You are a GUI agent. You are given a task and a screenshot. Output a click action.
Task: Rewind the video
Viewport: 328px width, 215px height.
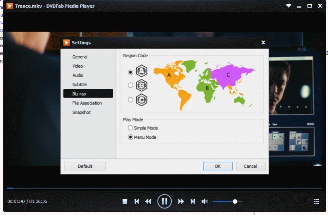click(148, 201)
